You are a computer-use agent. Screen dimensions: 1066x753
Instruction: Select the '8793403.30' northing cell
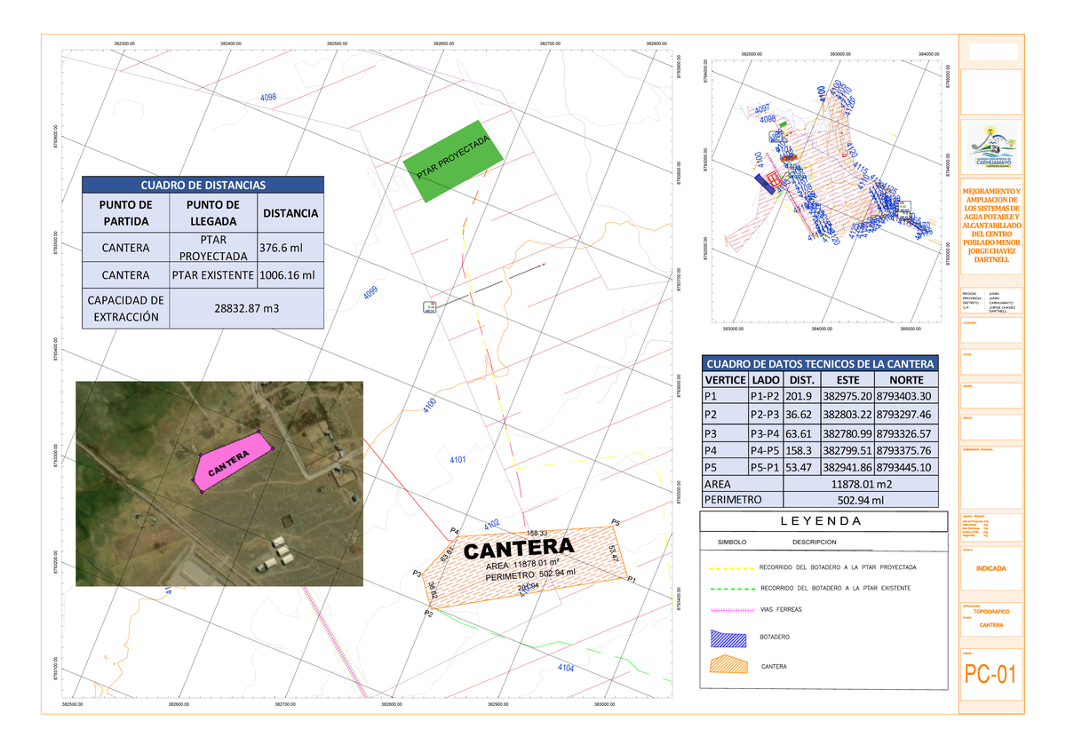point(906,397)
